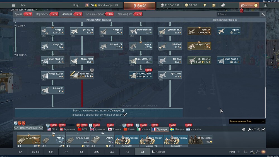This screenshot has width=279, height=157.
Task: Click the wrench repair icon
Action: (x=249, y=129)
